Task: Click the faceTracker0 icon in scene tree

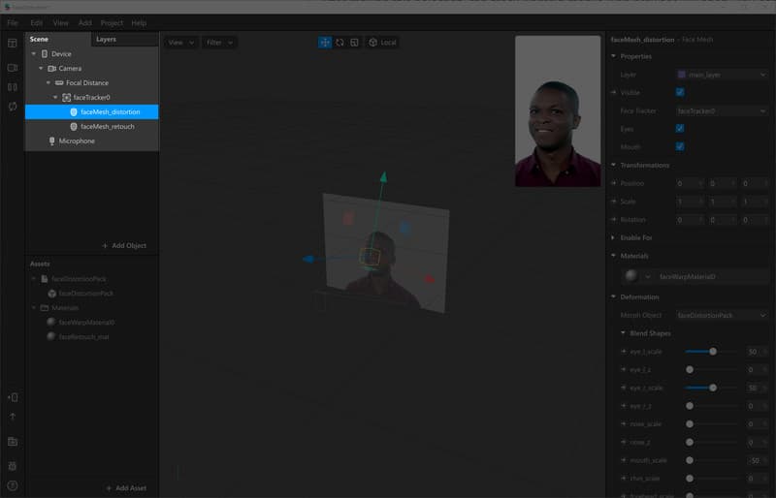Action: 66,98
